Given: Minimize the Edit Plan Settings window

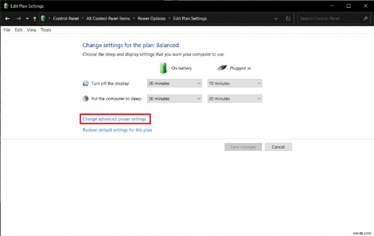Looking at the screenshot, I should (331, 6).
